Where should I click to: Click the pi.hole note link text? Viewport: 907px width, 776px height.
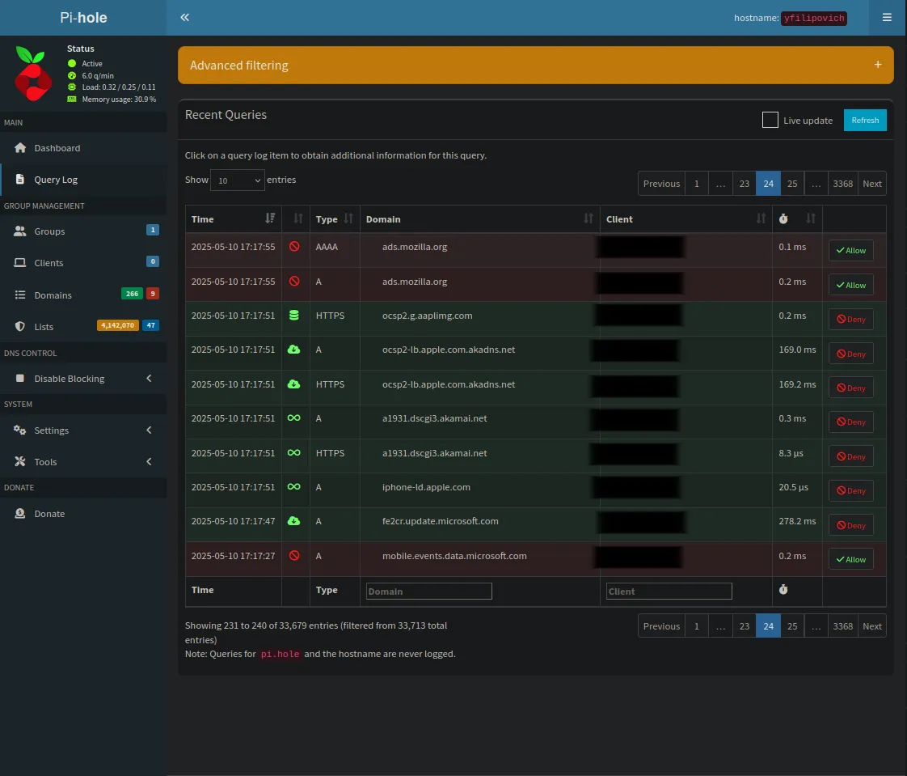[280, 654]
